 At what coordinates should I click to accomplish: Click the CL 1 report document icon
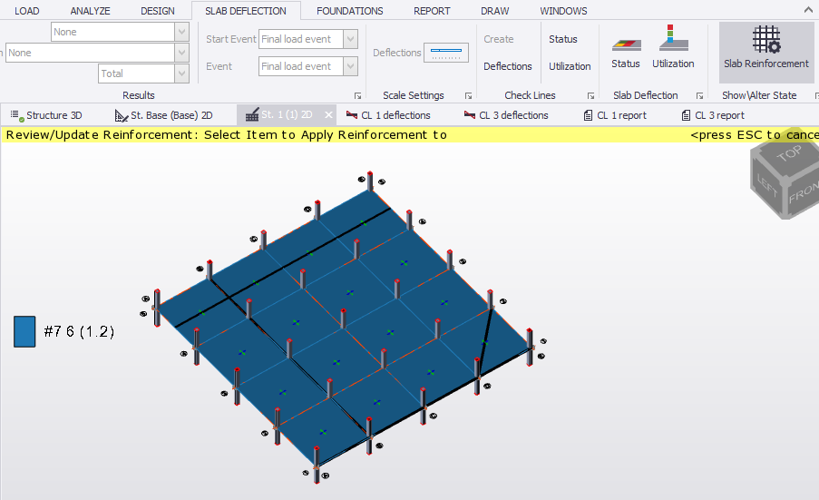[588, 115]
